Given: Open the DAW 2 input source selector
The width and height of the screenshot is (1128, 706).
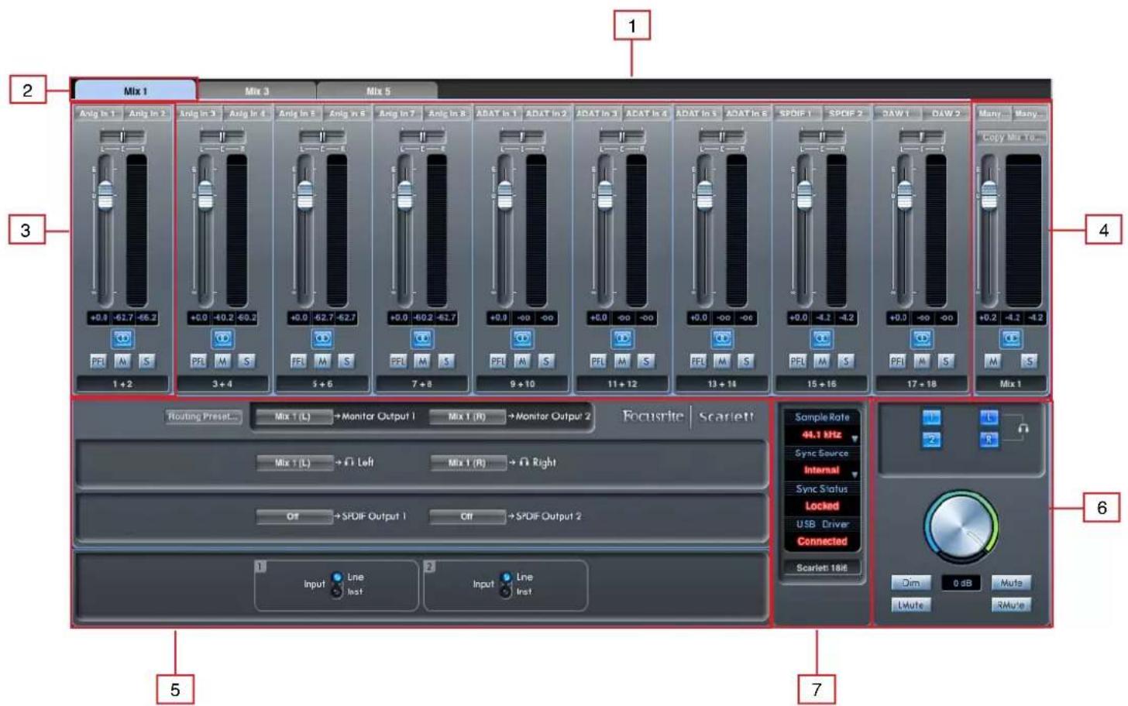Looking at the screenshot, I should (x=946, y=114).
